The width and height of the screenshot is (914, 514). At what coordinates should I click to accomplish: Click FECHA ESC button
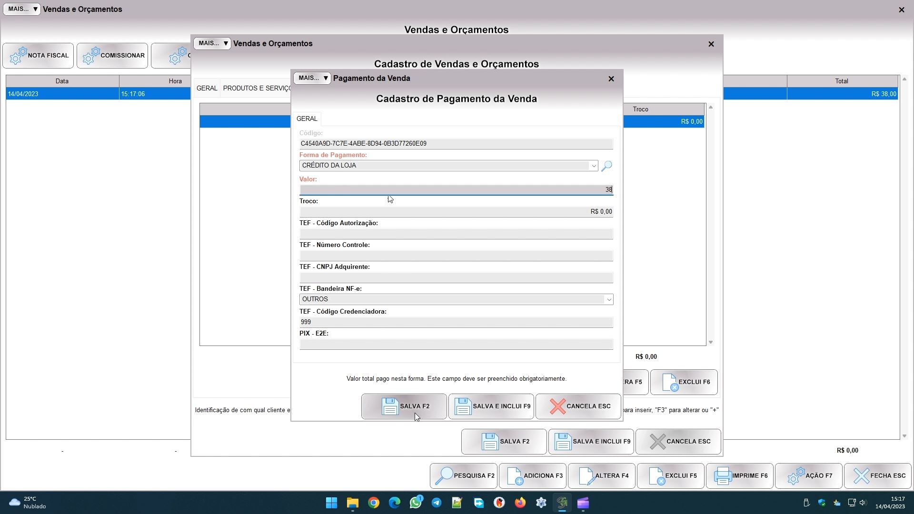[x=878, y=476]
